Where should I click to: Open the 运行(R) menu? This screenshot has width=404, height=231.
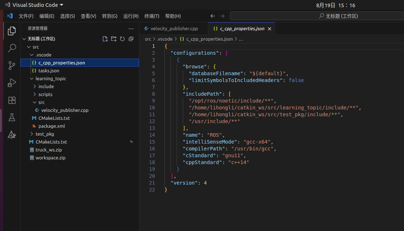point(131,16)
